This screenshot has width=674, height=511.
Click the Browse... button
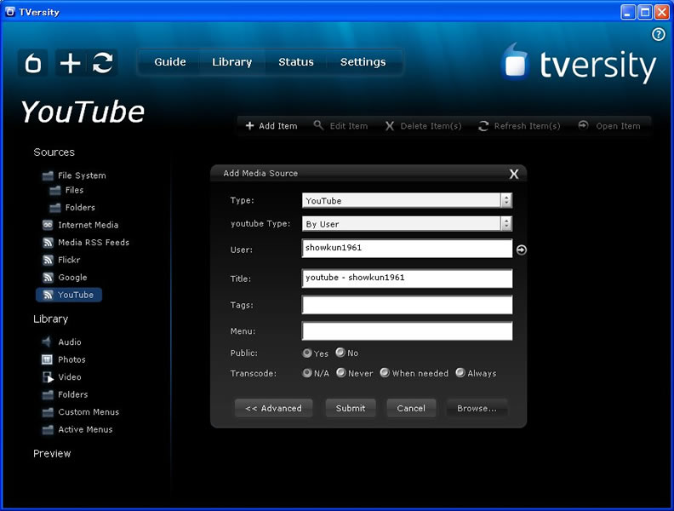pyautogui.click(x=477, y=408)
